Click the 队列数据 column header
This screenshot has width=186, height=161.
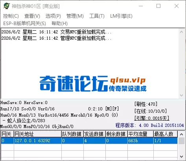click(72, 134)
